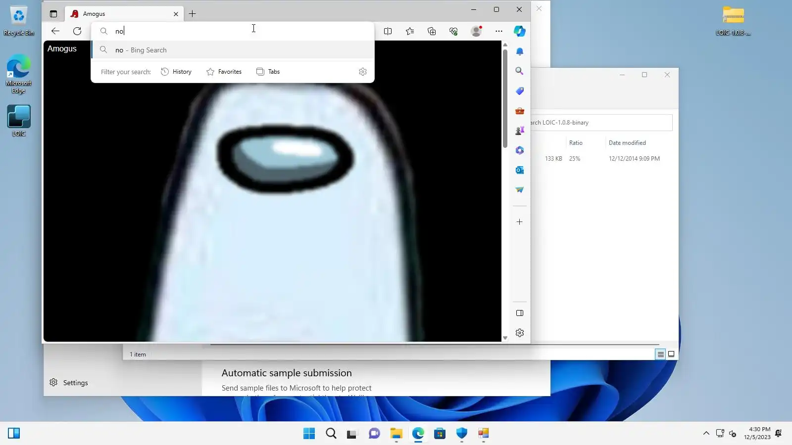
Task: Filter address bar search by History
Action: (x=176, y=72)
